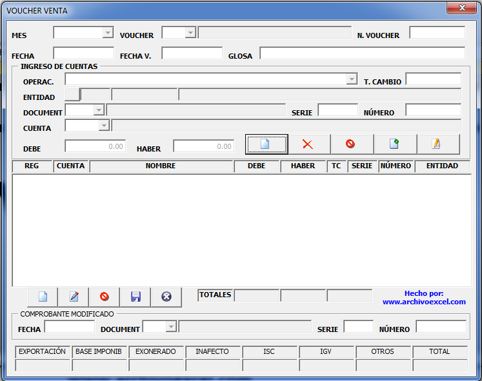This screenshot has height=381, width=482.
Task: Save the voucher with the floppy disk icon
Action: [136, 297]
